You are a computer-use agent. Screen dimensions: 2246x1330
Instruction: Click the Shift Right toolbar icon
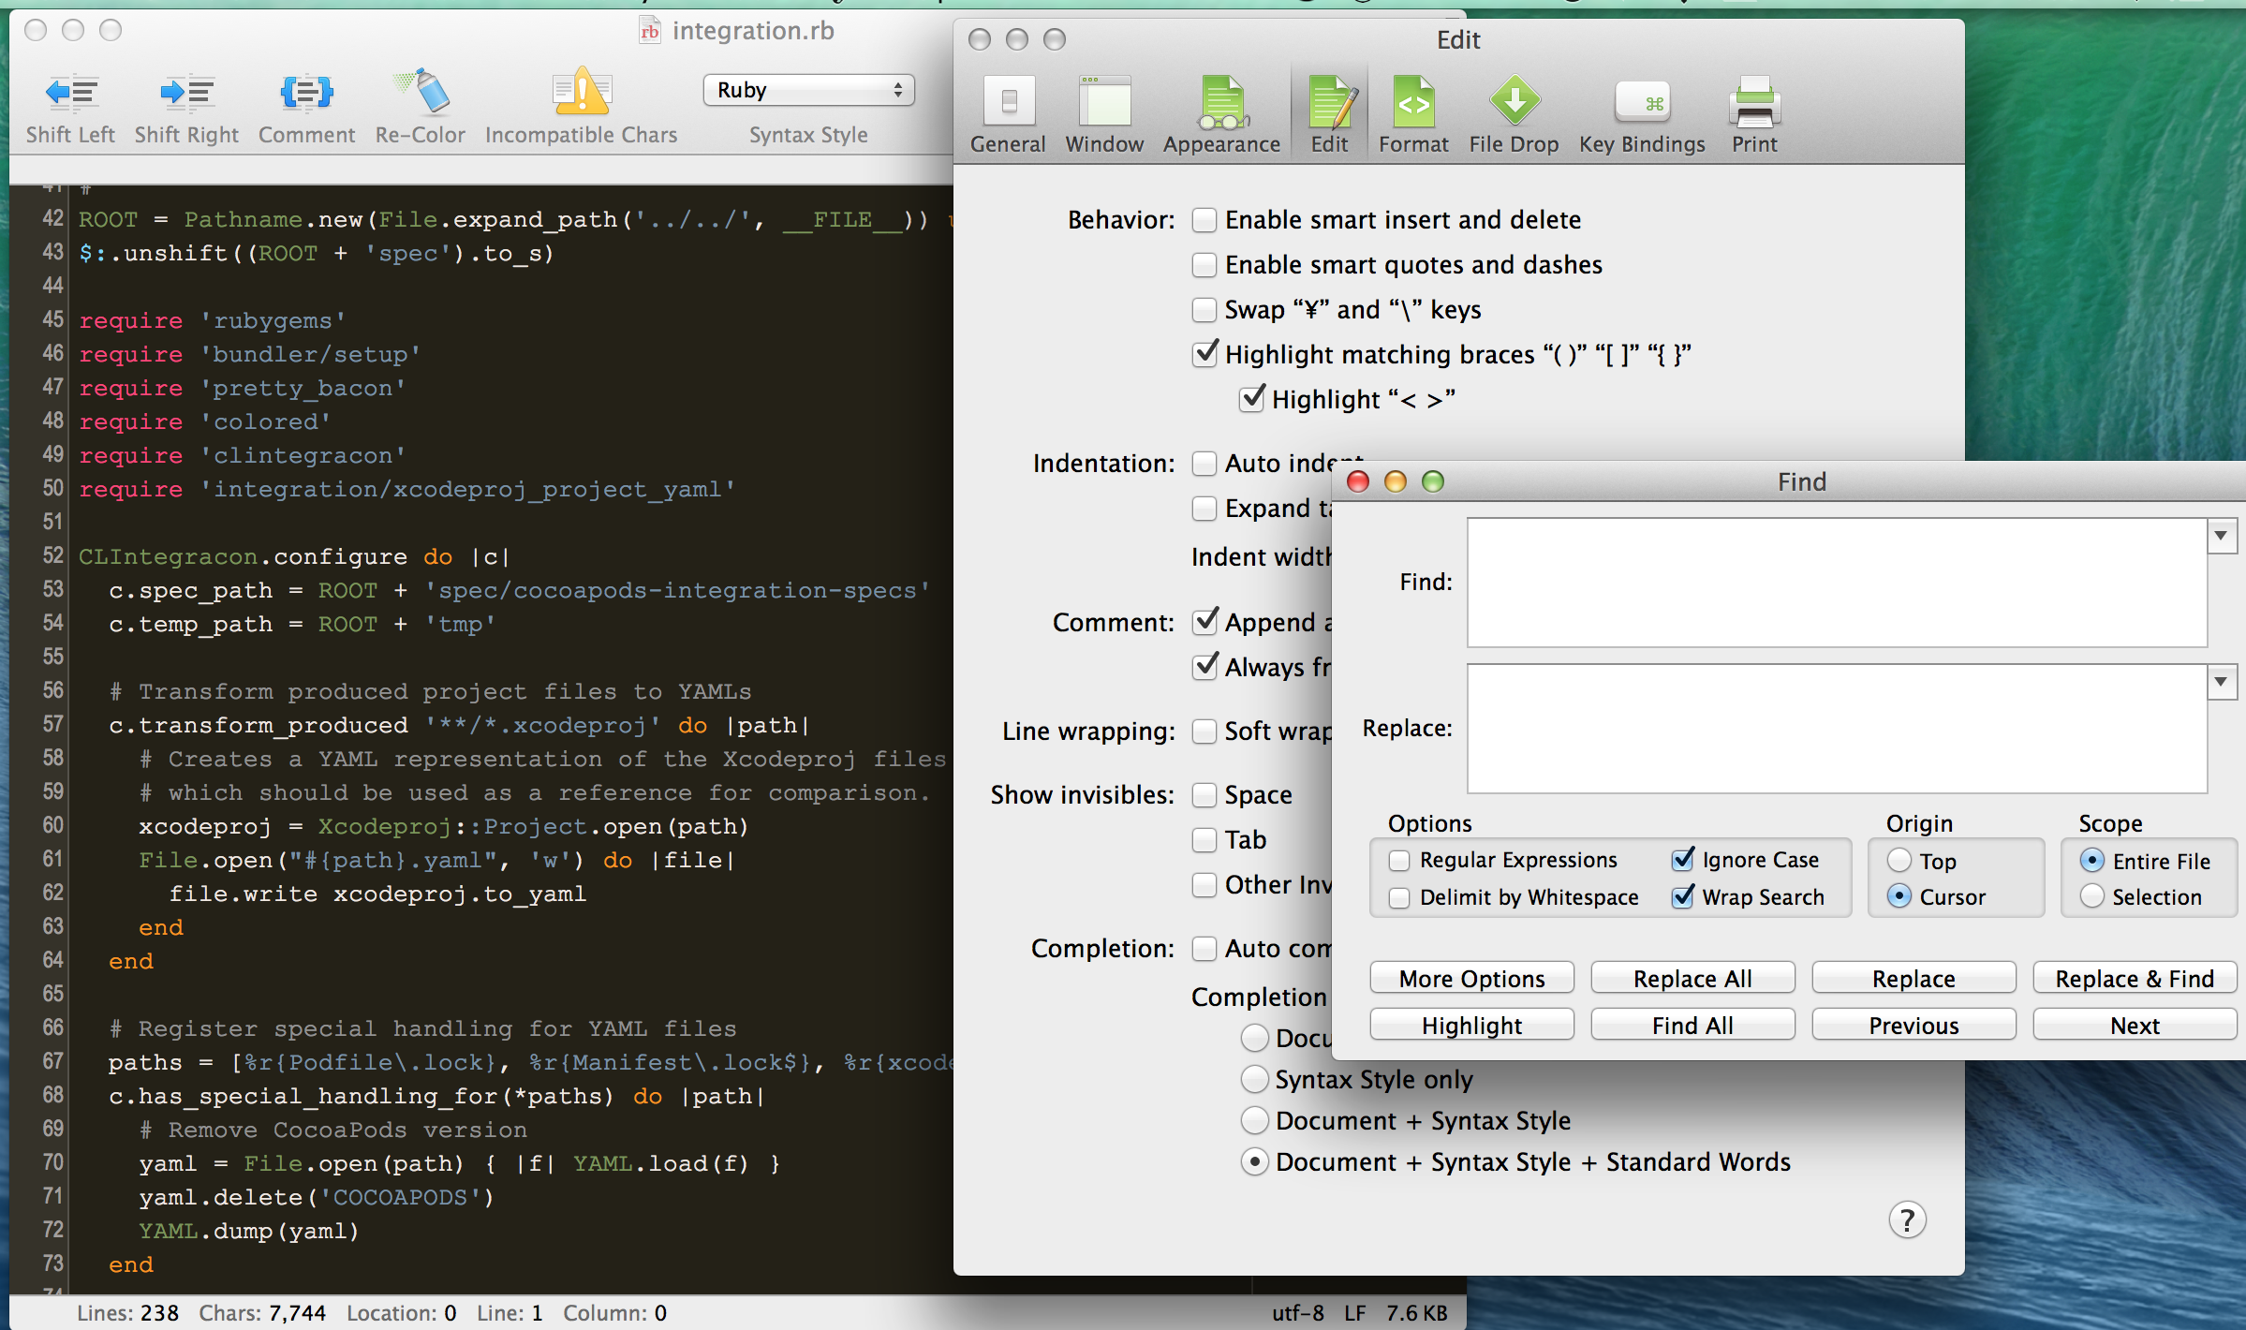click(x=186, y=93)
